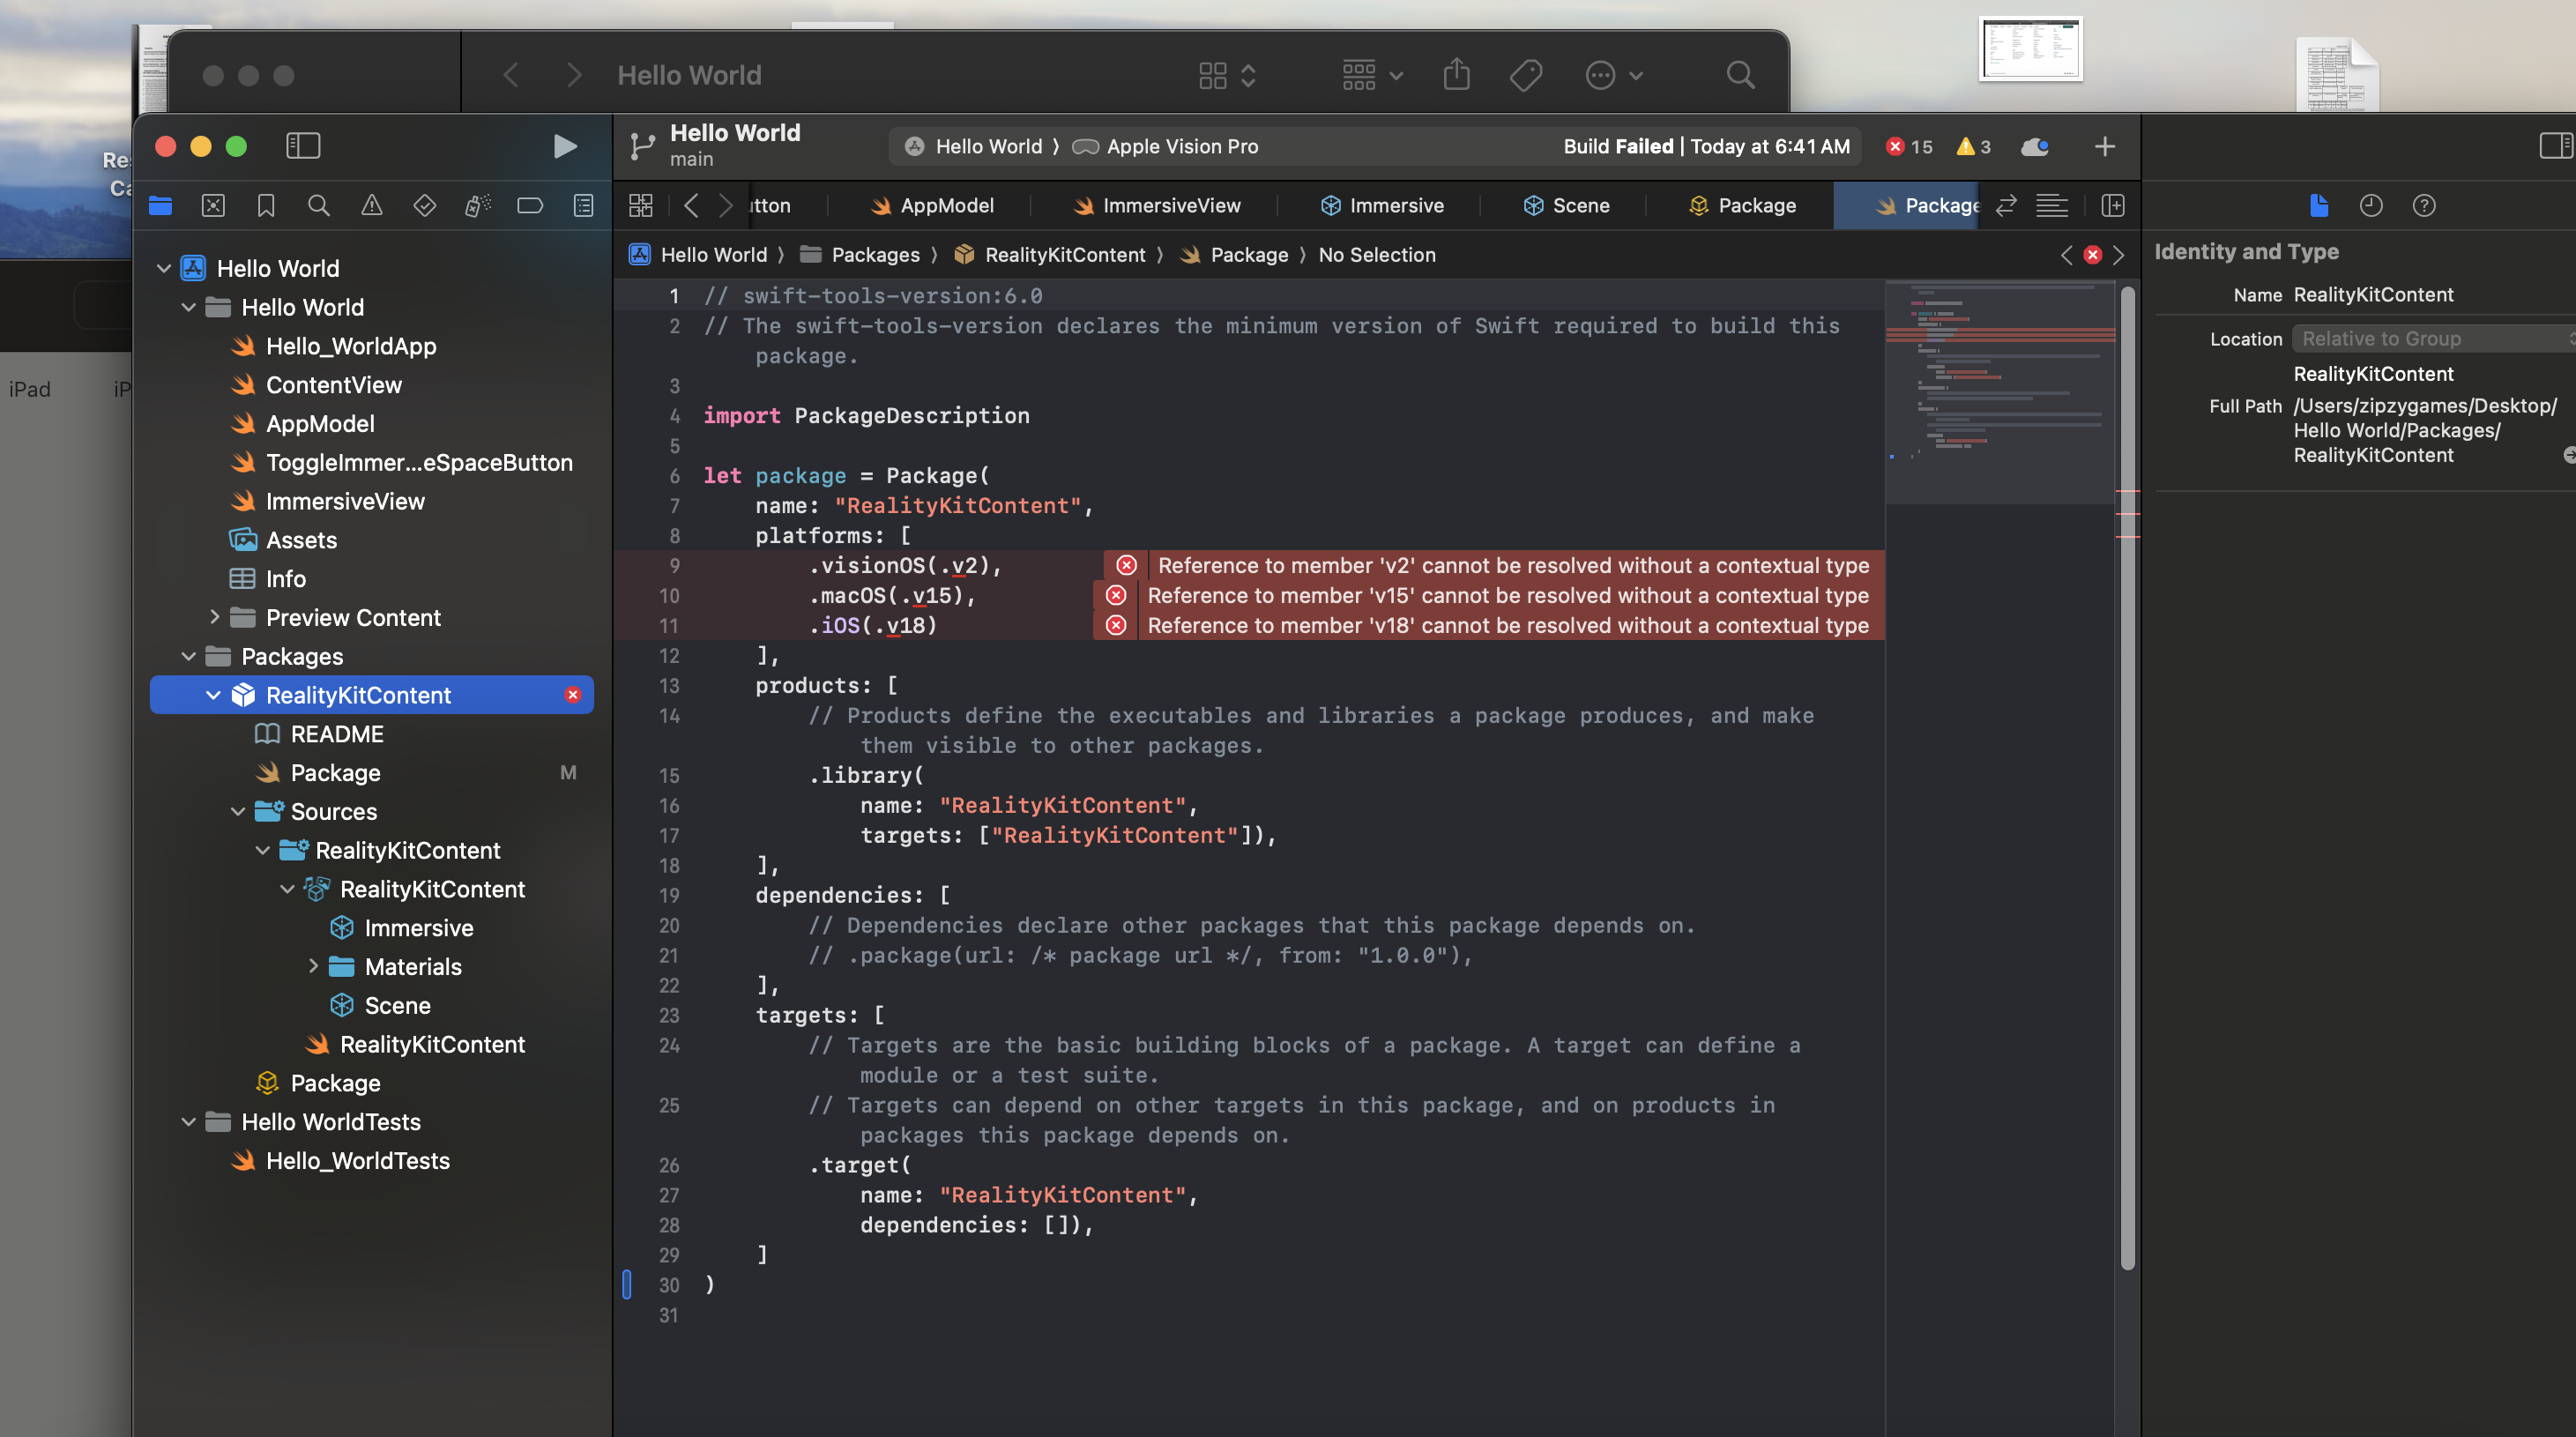This screenshot has height=1437, width=2576.
Task: Click the editor vertical scrollbar
Action: point(2127,780)
